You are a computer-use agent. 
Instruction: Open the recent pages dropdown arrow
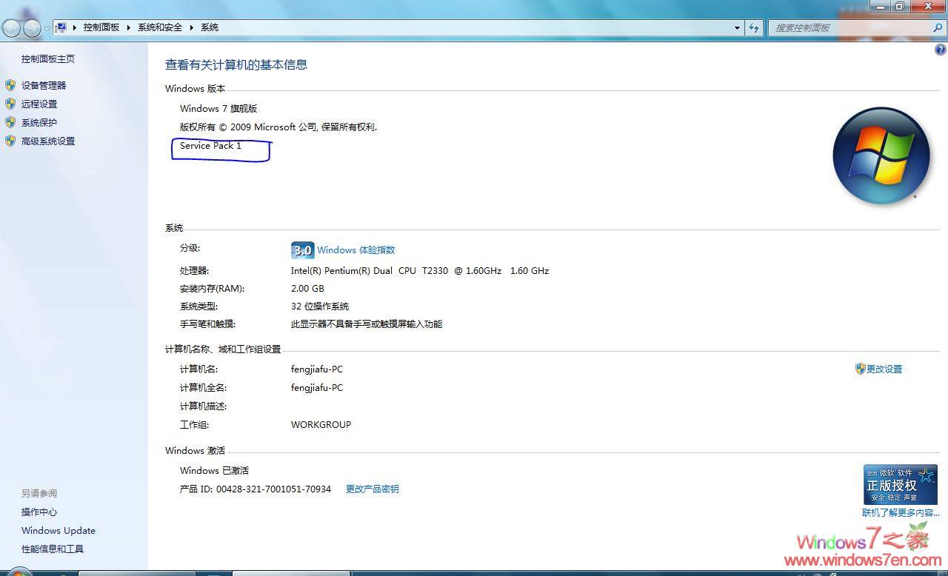(47, 28)
